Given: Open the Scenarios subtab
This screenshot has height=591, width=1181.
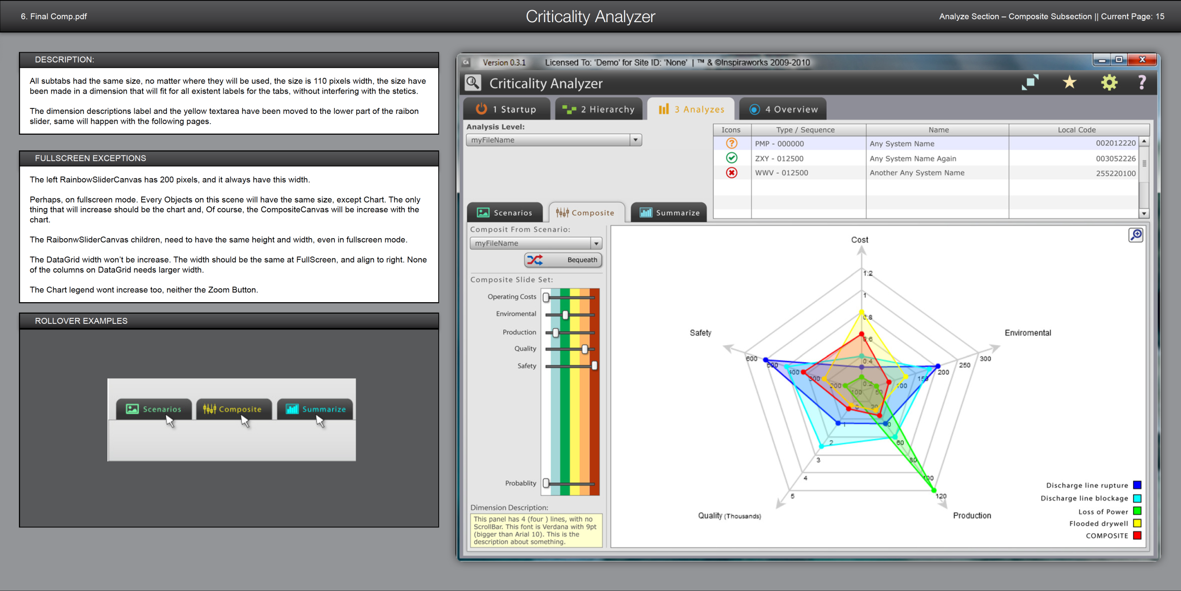Looking at the screenshot, I should tap(505, 213).
